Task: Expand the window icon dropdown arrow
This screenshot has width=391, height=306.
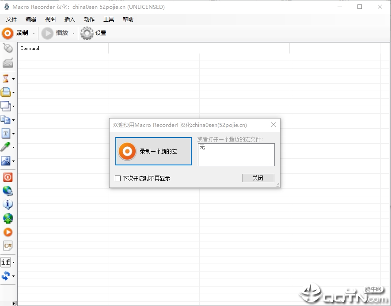Action: pyautogui.click(x=13, y=106)
